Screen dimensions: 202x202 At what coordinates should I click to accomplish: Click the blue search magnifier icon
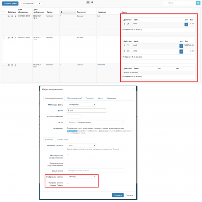[x=198, y=3]
